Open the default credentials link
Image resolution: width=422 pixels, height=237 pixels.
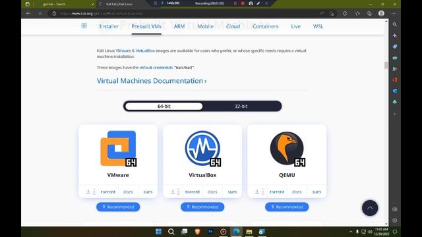click(156, 67)
